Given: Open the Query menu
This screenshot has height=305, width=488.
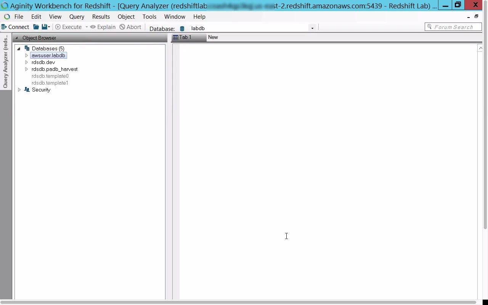Looking at the screenshot, I should [77, 17].
